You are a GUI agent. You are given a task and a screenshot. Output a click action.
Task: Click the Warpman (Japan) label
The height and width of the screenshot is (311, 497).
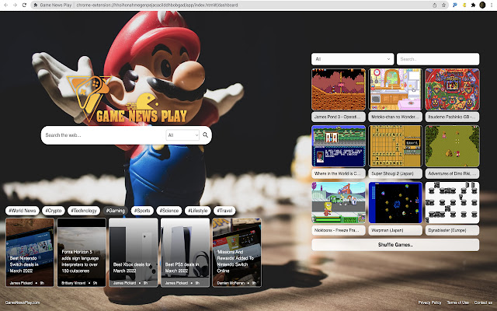(395, 230)
